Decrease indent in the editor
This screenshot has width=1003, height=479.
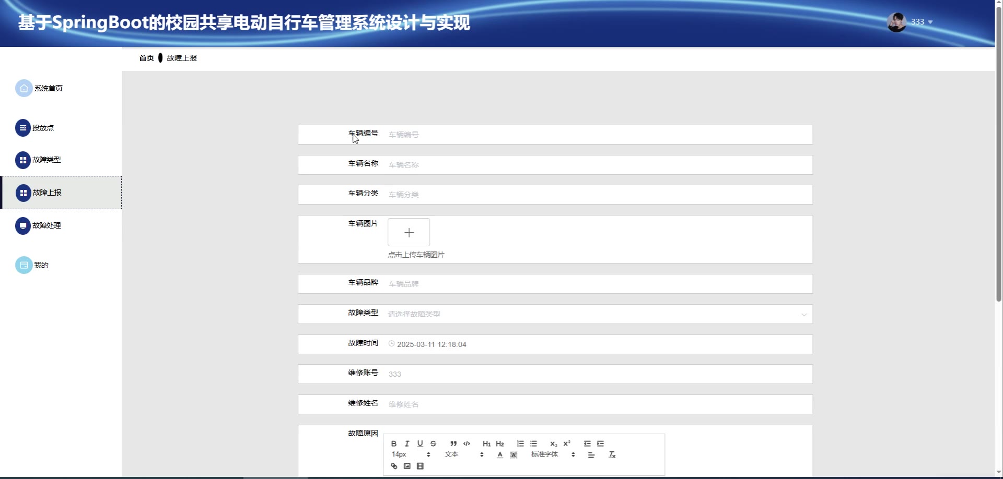click(587, 444)
